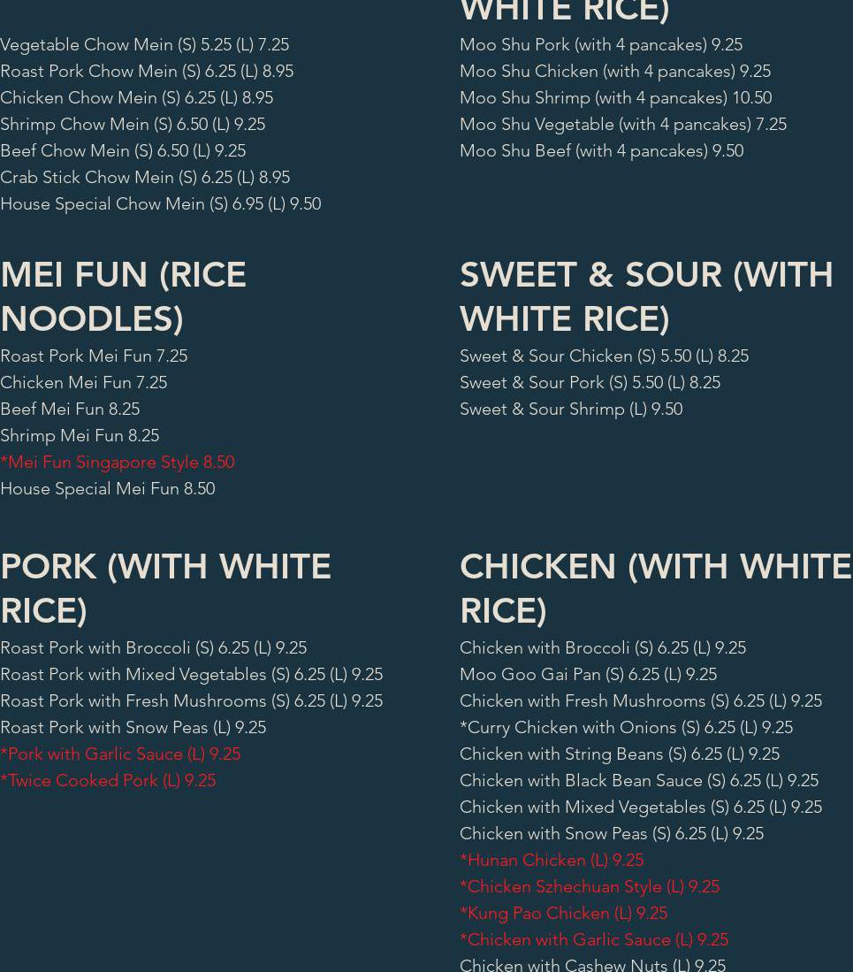853x972 pixels.
Task: Click the Mei Fun (Rice Noodles) heading
Action: point(123,297)
